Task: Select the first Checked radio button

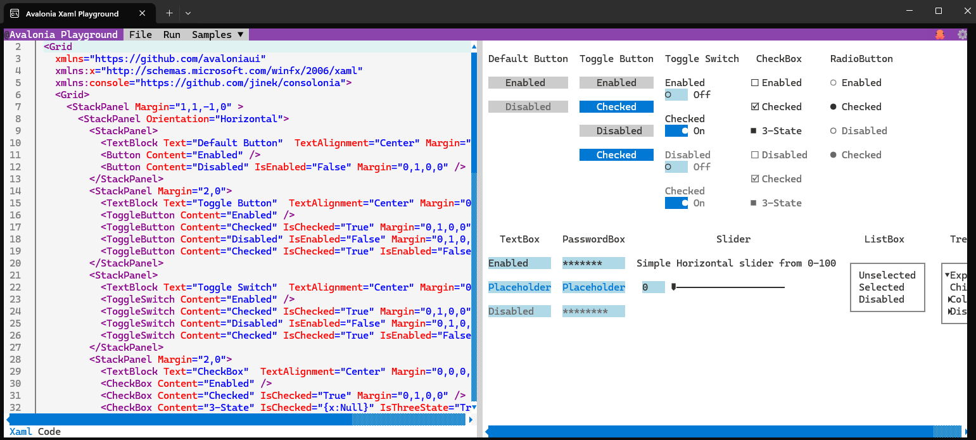Action: point(856,107)
